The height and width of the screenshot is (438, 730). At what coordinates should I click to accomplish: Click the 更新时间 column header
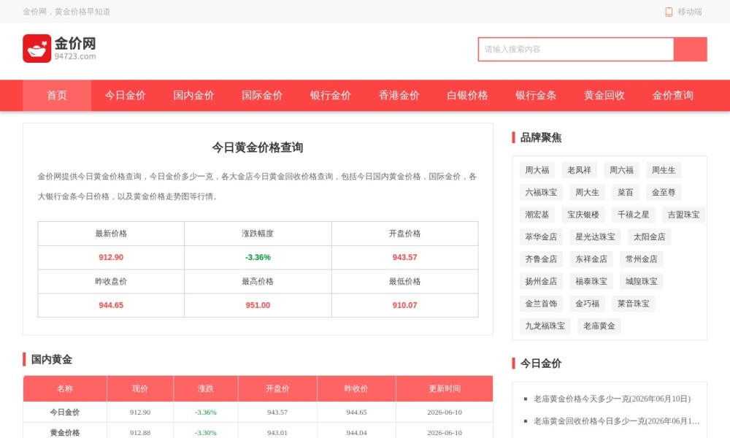click(x=445, y=388)
